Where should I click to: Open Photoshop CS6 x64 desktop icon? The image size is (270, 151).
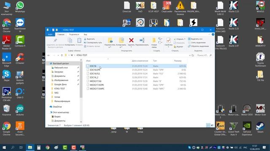[7, 94]
